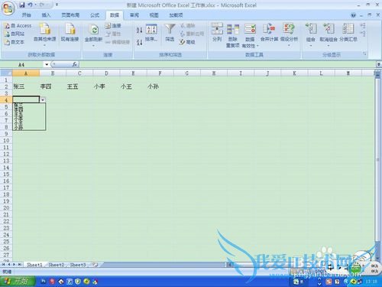The height and width of the screenshot is (287, 382).
Task: Sort ascending A to Z icon
Action: [139, 30]
